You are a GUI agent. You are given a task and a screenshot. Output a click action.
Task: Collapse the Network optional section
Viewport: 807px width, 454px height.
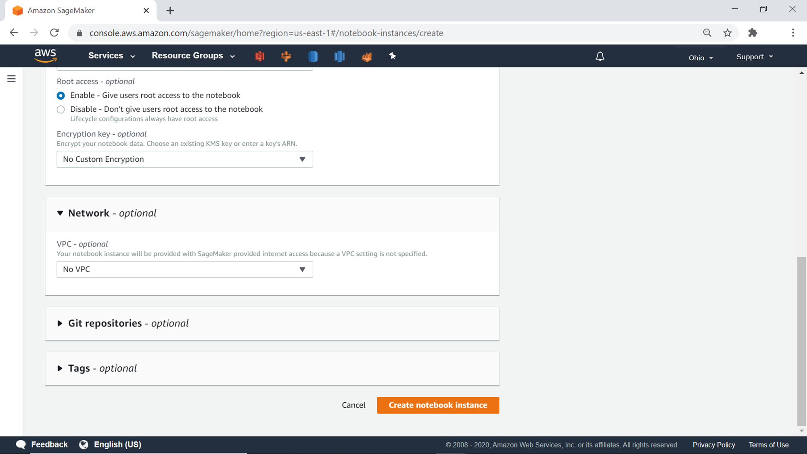pyautogui.click(x=60, y=213)
